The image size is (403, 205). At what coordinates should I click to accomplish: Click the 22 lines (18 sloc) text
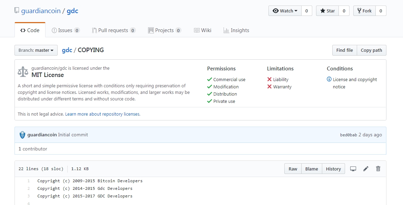click(x=41, y=169)
